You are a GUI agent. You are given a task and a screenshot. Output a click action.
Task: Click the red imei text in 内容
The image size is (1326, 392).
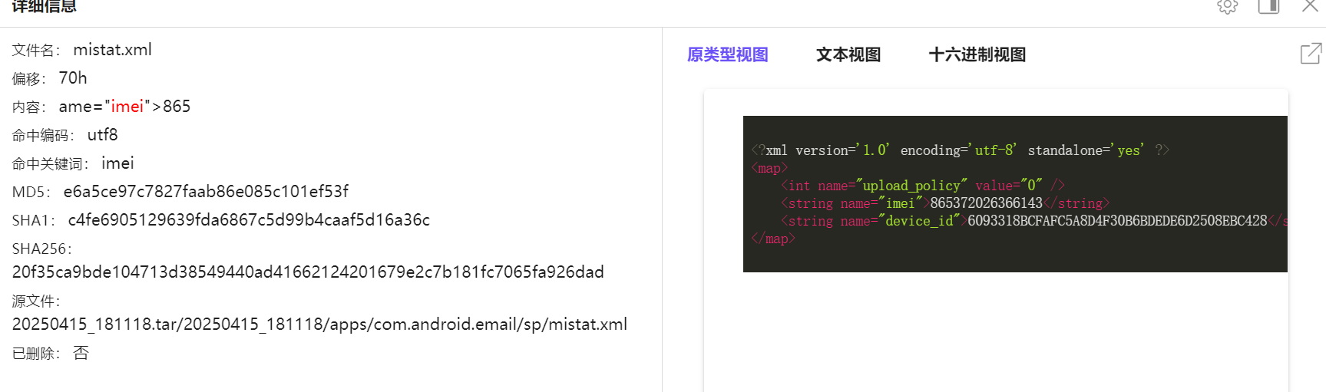(127, 107)
